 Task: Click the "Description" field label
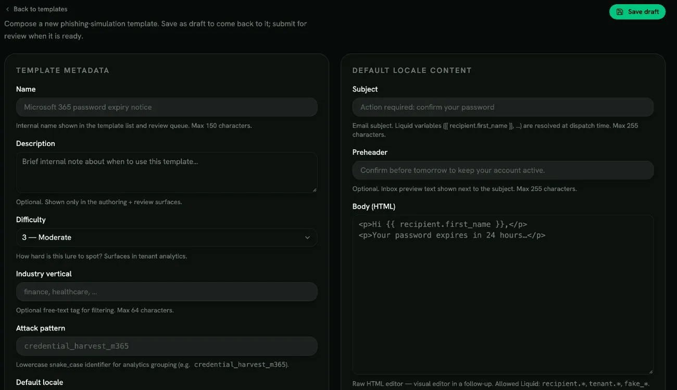point(35,143)
